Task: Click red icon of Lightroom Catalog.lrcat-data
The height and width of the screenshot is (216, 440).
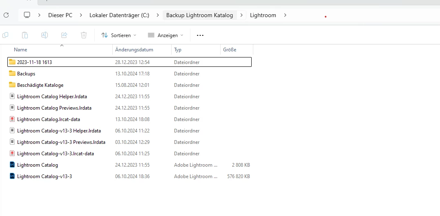Action: click(12, 119)
